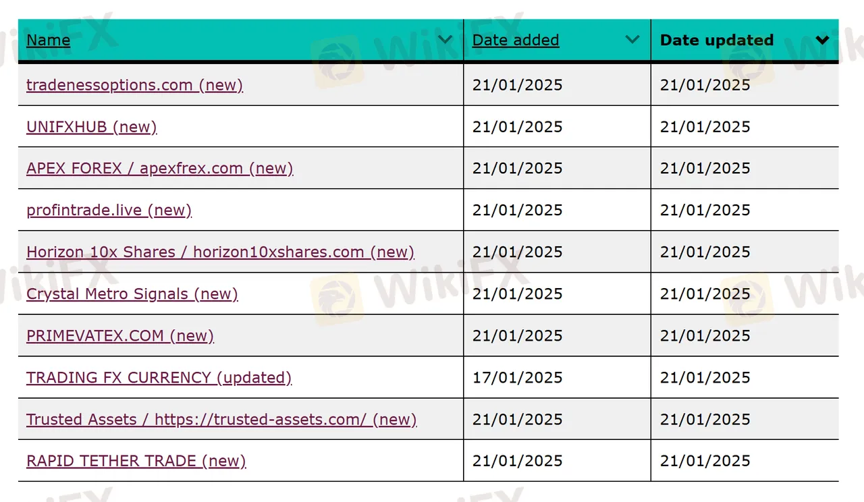
Task: Open the UNIFXHUB (new) entry
Action: [92, 127]
